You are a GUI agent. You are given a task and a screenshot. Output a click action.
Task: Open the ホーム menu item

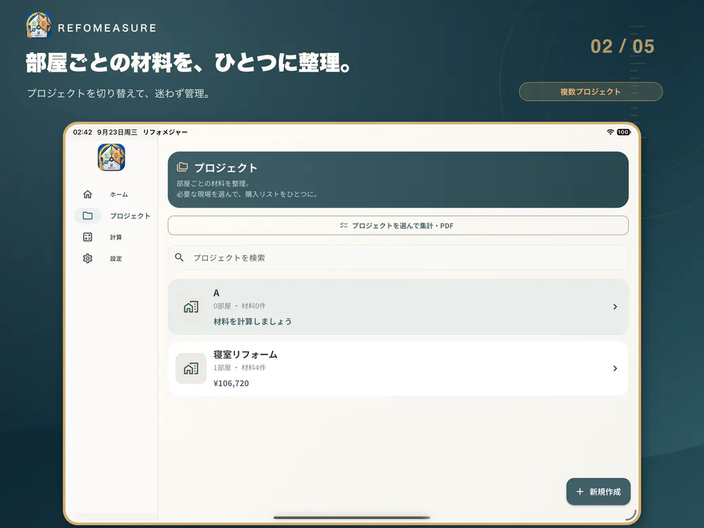119,194
